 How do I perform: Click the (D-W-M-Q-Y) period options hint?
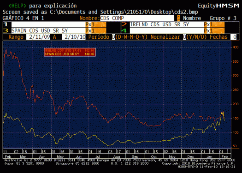pos(131,37)
